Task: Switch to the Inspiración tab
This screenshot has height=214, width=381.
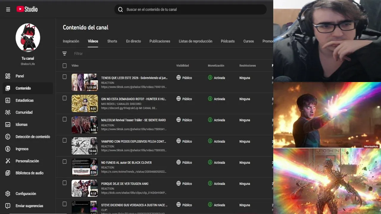Action: coord(71,41)
